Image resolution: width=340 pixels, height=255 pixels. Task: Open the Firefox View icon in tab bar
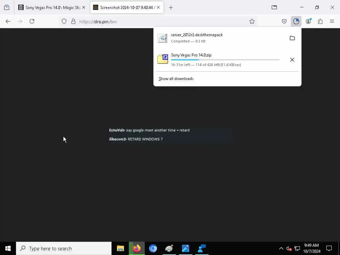7,7
